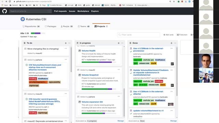Click the In progress column scrollbar

click(x=124, y=102)
